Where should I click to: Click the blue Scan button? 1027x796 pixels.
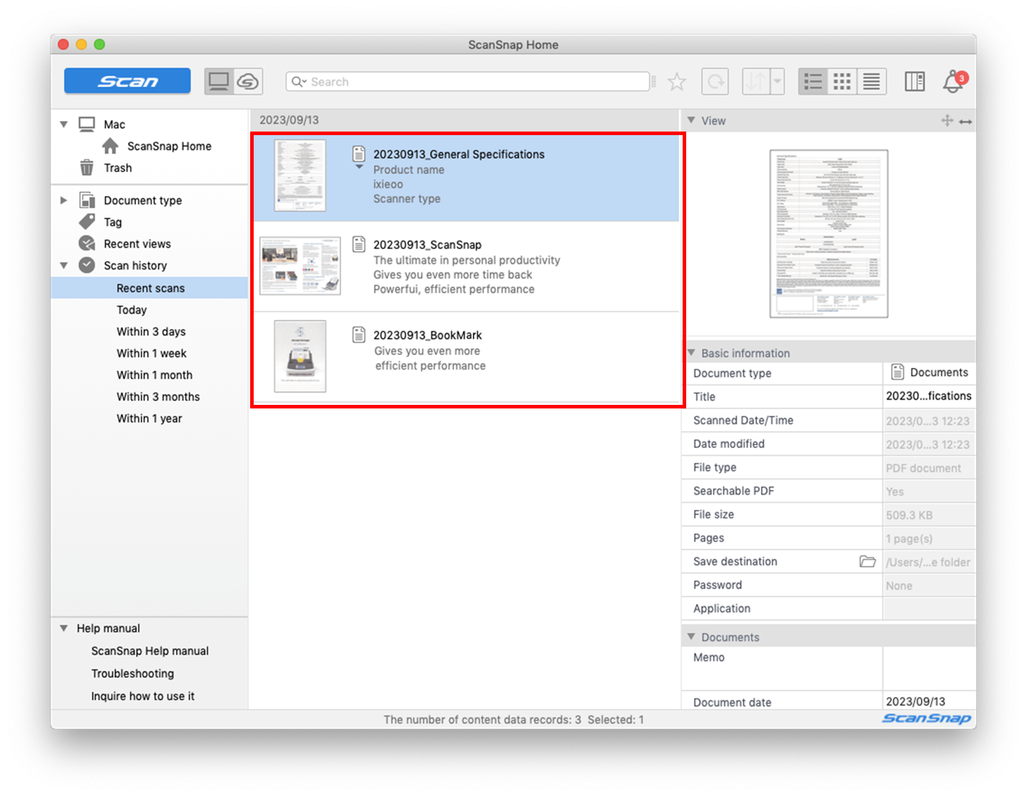tap(127, 81)
